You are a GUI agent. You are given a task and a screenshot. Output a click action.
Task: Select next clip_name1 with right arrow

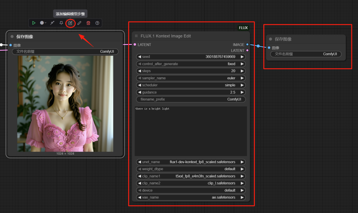point(242,176)
